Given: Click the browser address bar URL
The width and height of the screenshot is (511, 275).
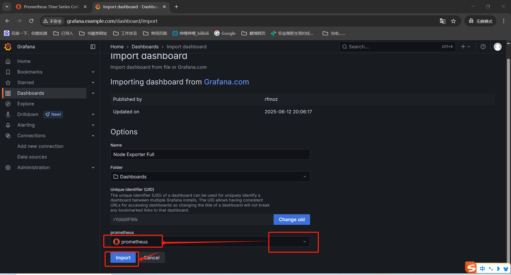Looking at the screenshot, I should 112,21.
